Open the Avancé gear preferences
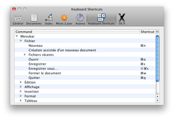This screenshot has height=119, width=174. click(80, 19)
